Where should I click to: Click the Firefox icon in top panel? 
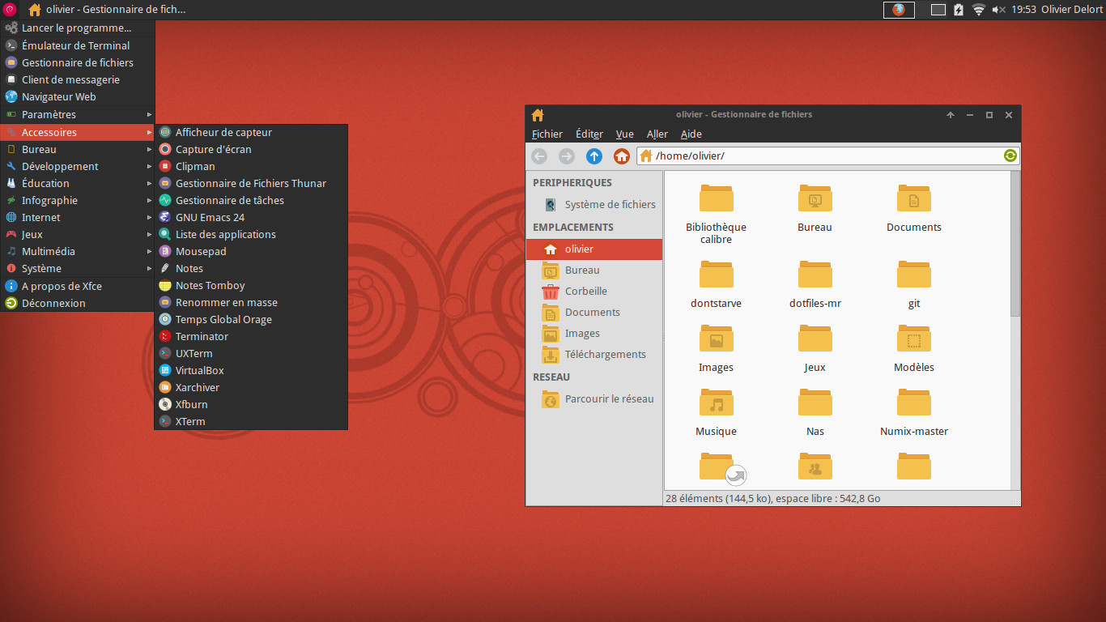[x=898, y=10]
